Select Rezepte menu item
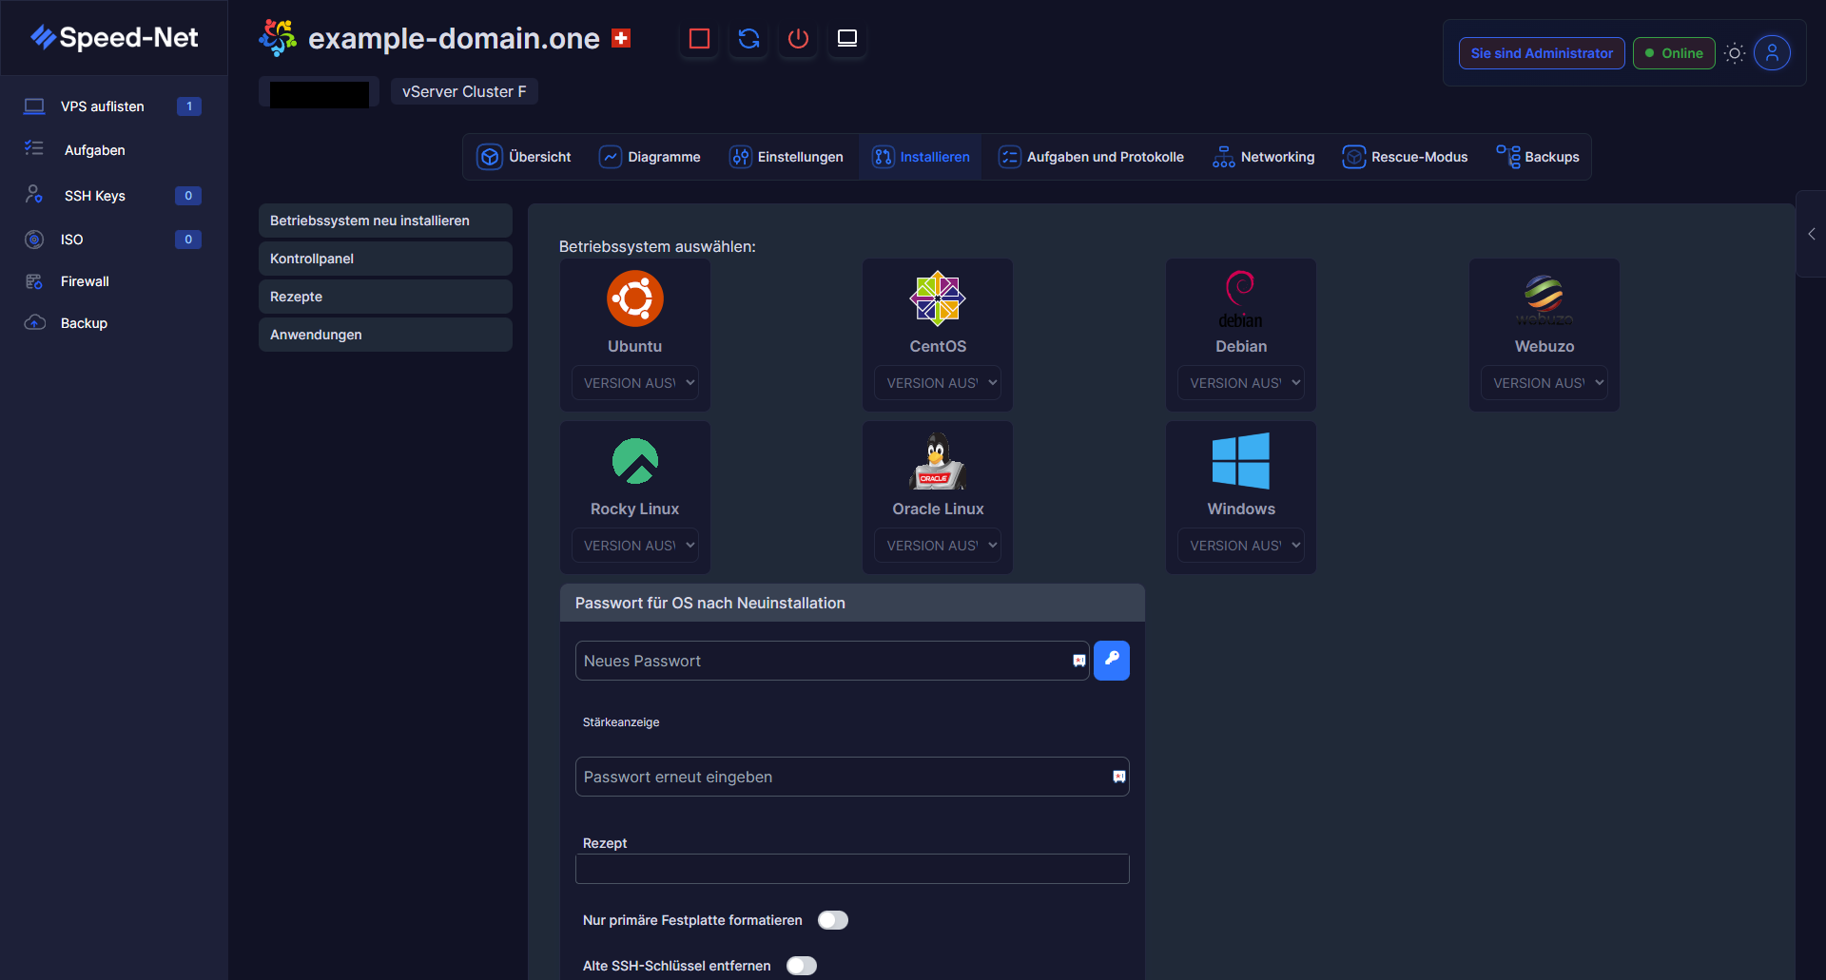This screenshot has height=980, width=1826. (x=385, y=297)
